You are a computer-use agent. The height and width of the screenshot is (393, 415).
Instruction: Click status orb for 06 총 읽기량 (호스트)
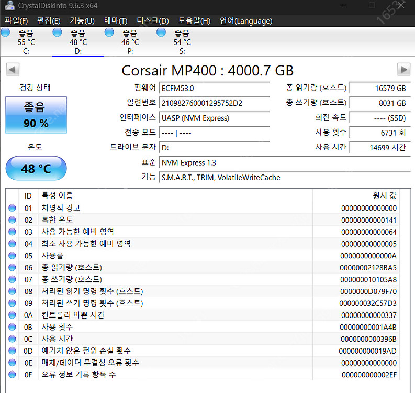click(x=12, y=267)
